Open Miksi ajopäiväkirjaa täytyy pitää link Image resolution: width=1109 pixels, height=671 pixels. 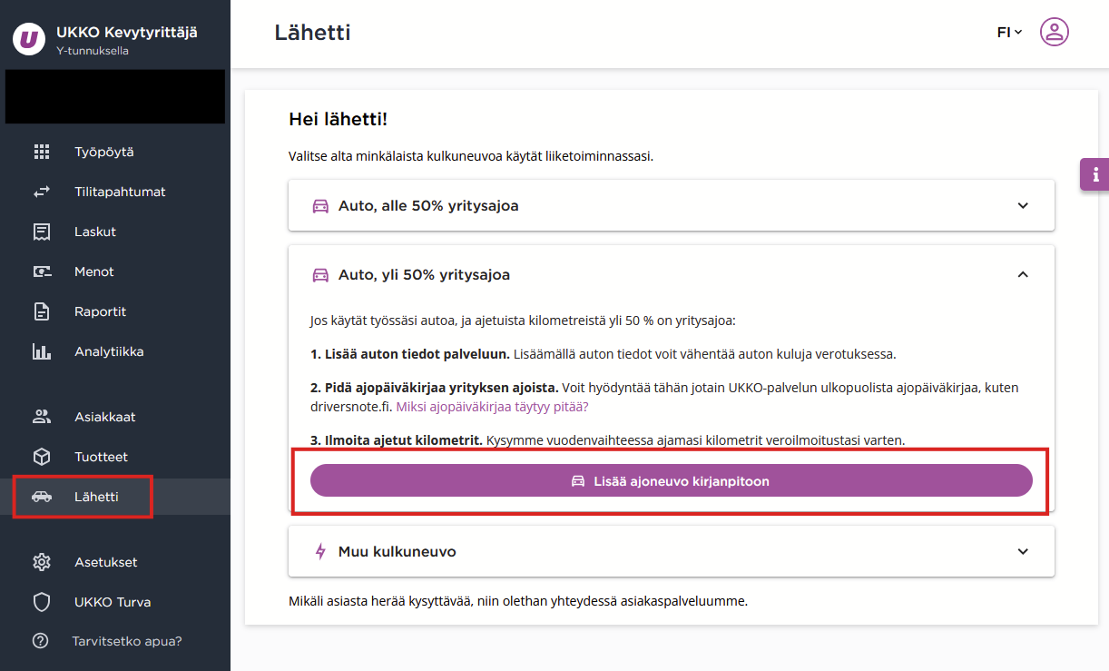point(493,407)
